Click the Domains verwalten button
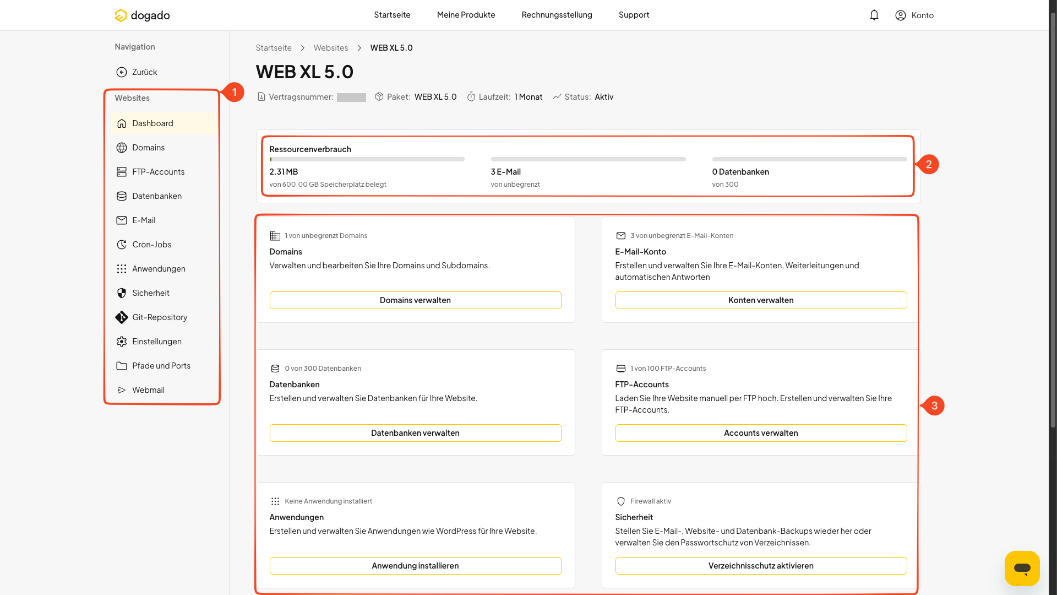Viewport: 1057px width, 595px height. (415, 300)
